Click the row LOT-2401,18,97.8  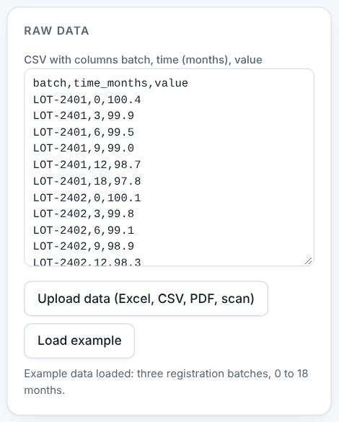87,181
